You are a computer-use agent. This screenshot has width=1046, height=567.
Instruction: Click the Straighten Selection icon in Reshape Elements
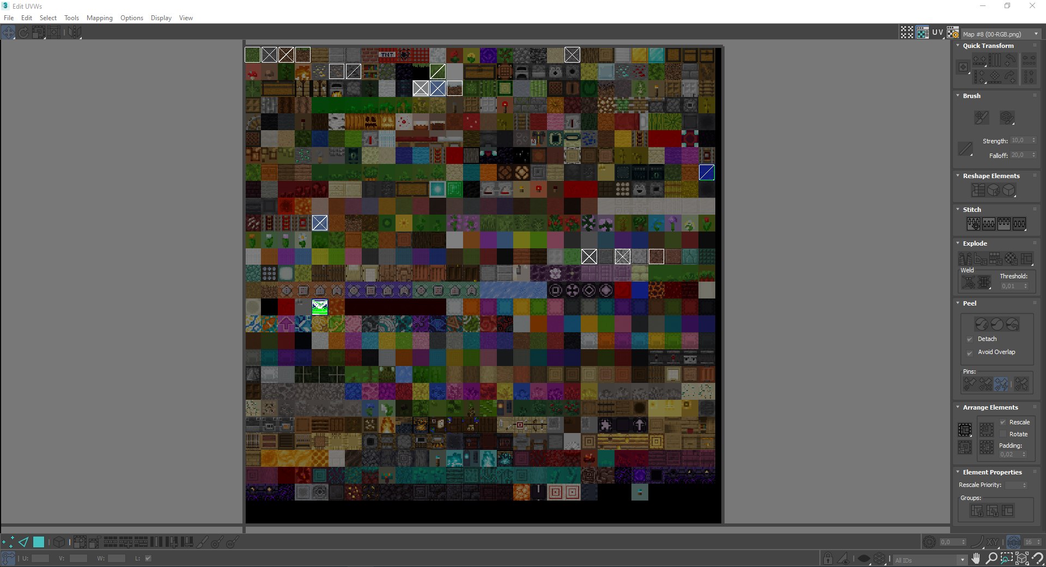(978, 190)
